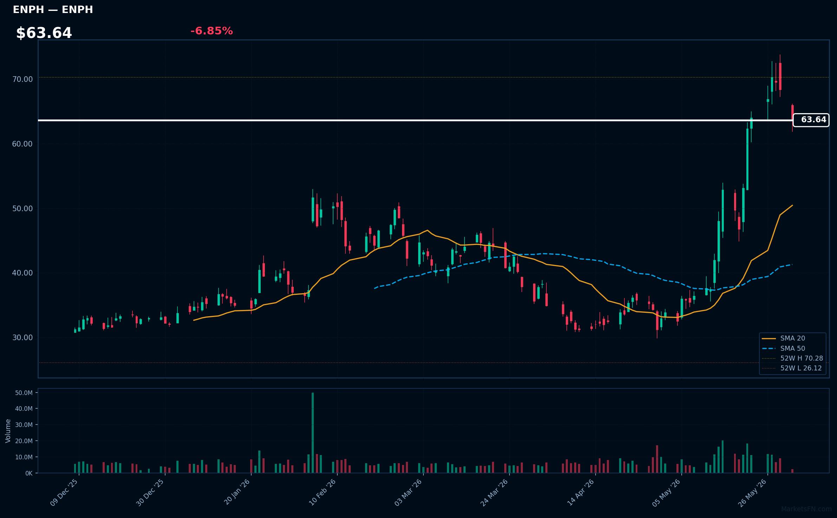Click the -6.85% change percentage
The image size is (837, 518).
(212, 31)
